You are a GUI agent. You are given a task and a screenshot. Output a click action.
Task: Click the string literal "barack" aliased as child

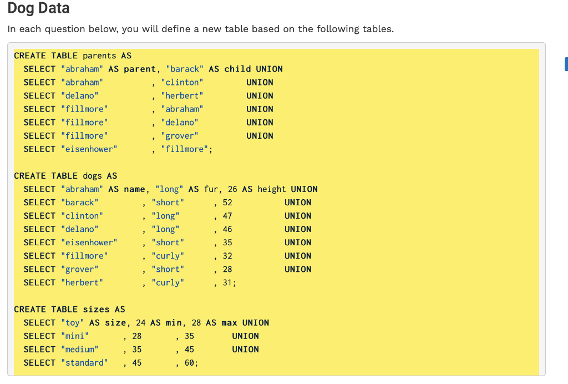pyautogui.click(x=185, y=69)
